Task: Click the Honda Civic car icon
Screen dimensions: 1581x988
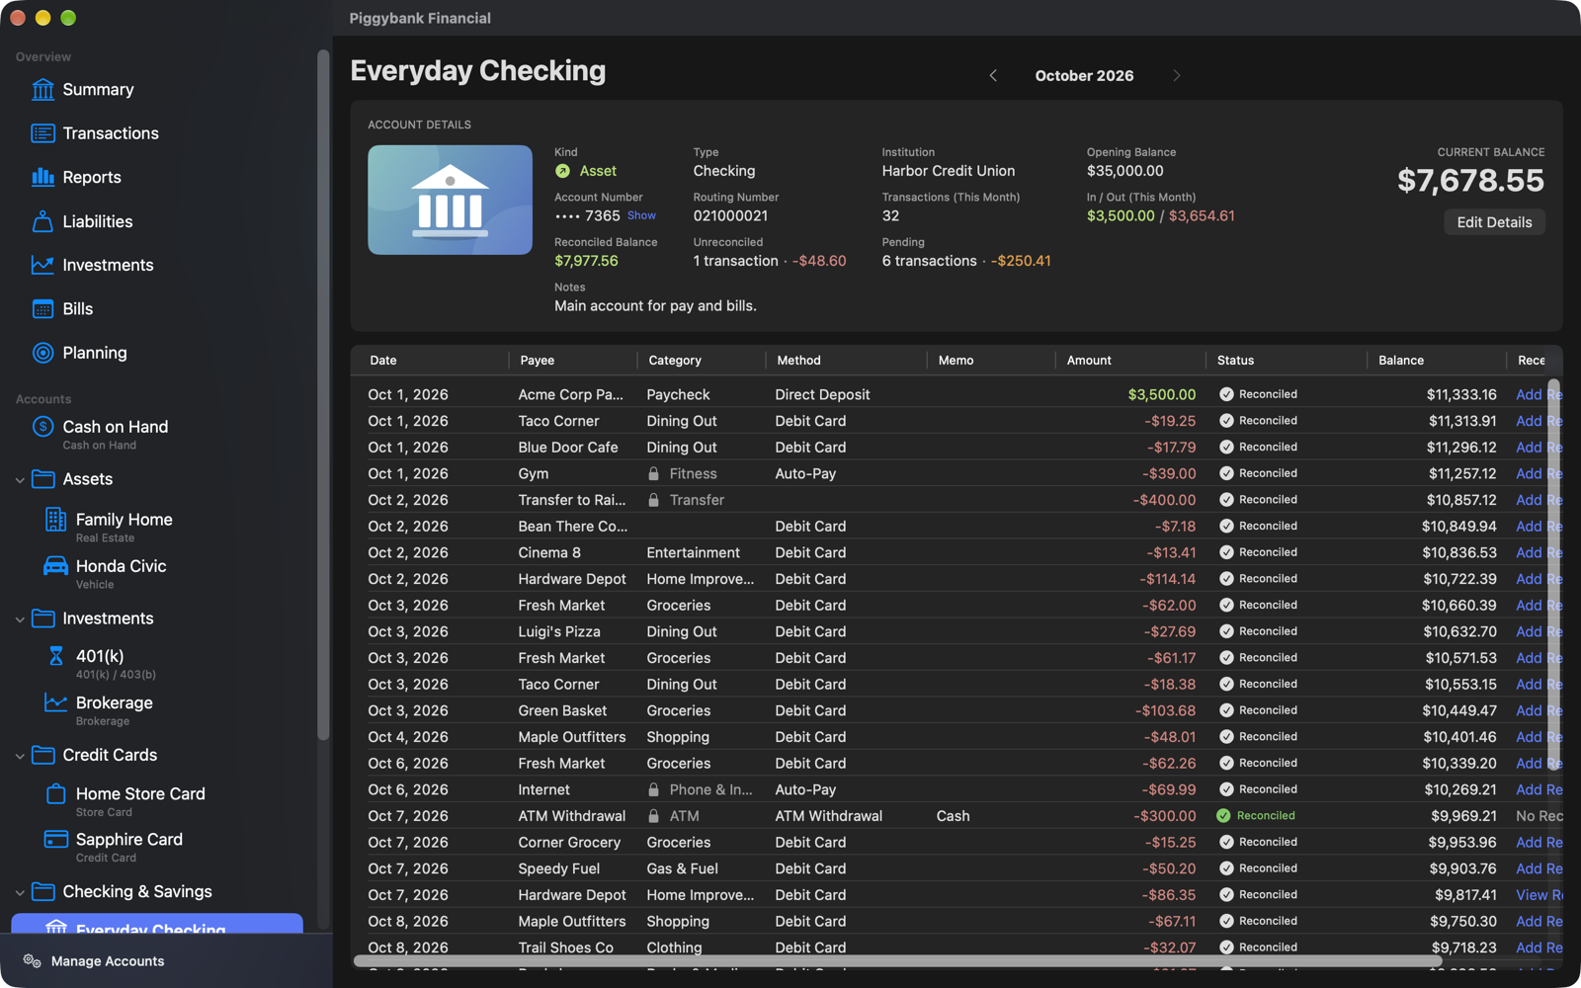Action: (x=55, y=566)
